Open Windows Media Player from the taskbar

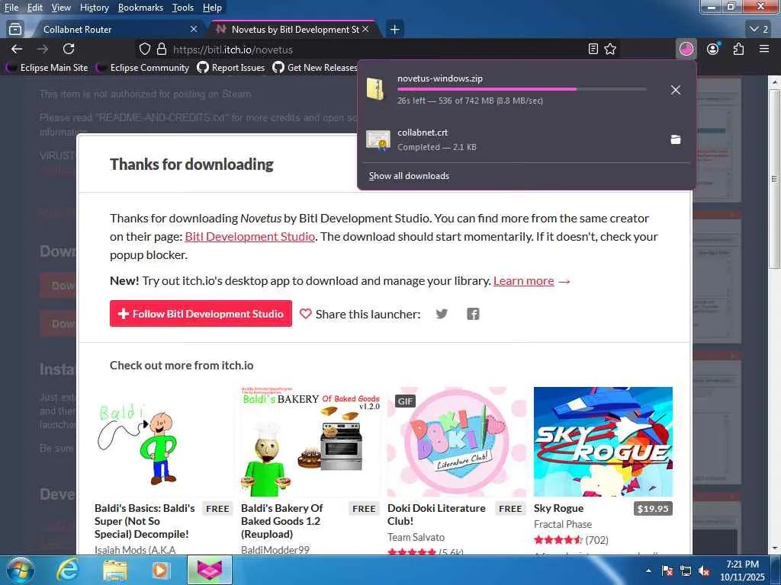pyautogui.click(x=161, y=571)
